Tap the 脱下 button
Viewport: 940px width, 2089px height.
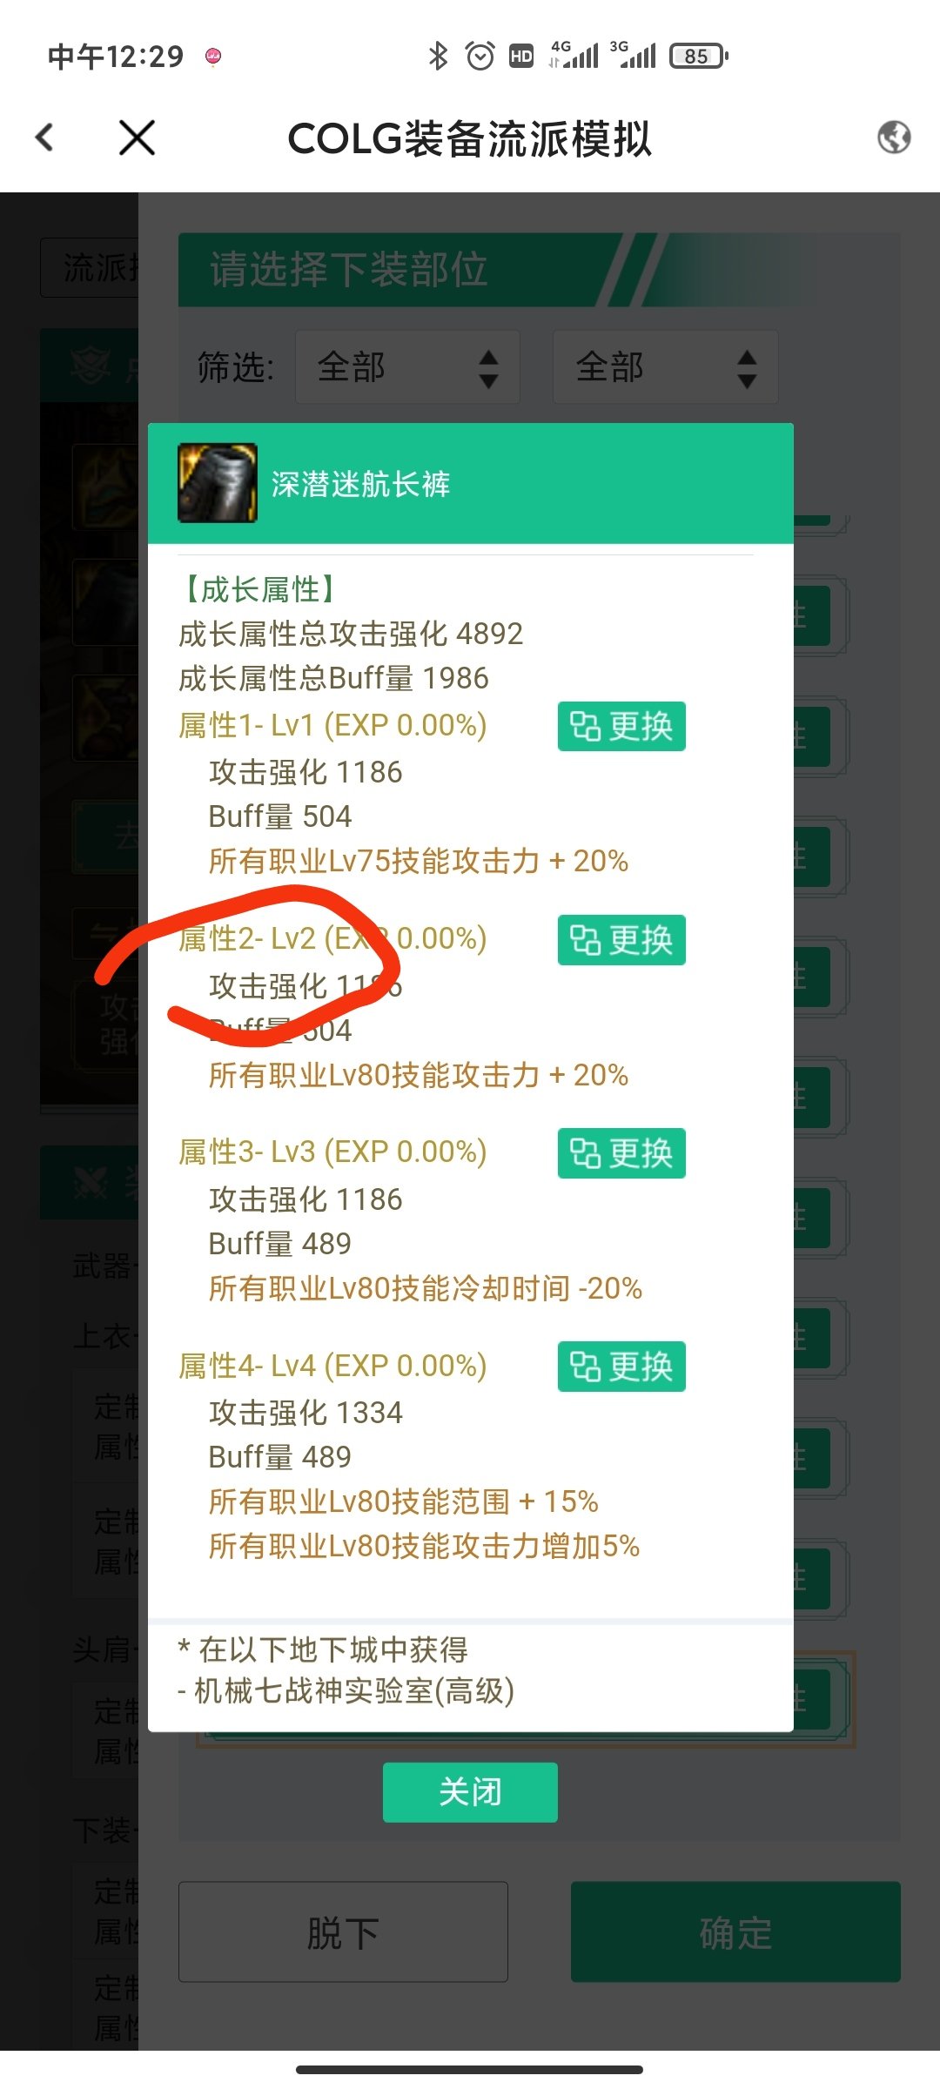[343, 1932]
